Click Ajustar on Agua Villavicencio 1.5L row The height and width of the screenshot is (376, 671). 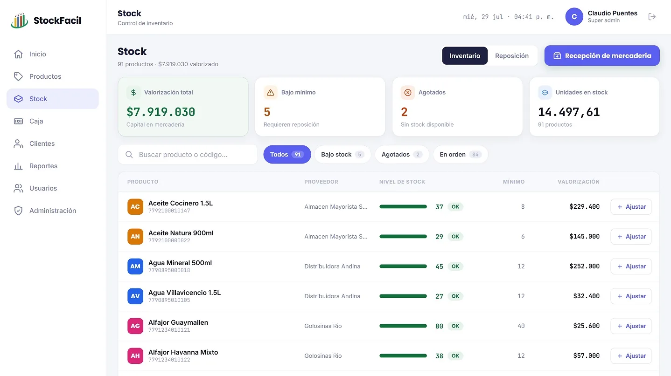[631, 296]
